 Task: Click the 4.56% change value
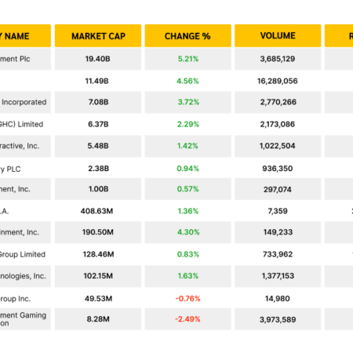pyautogui.click(x=187, y=81)
